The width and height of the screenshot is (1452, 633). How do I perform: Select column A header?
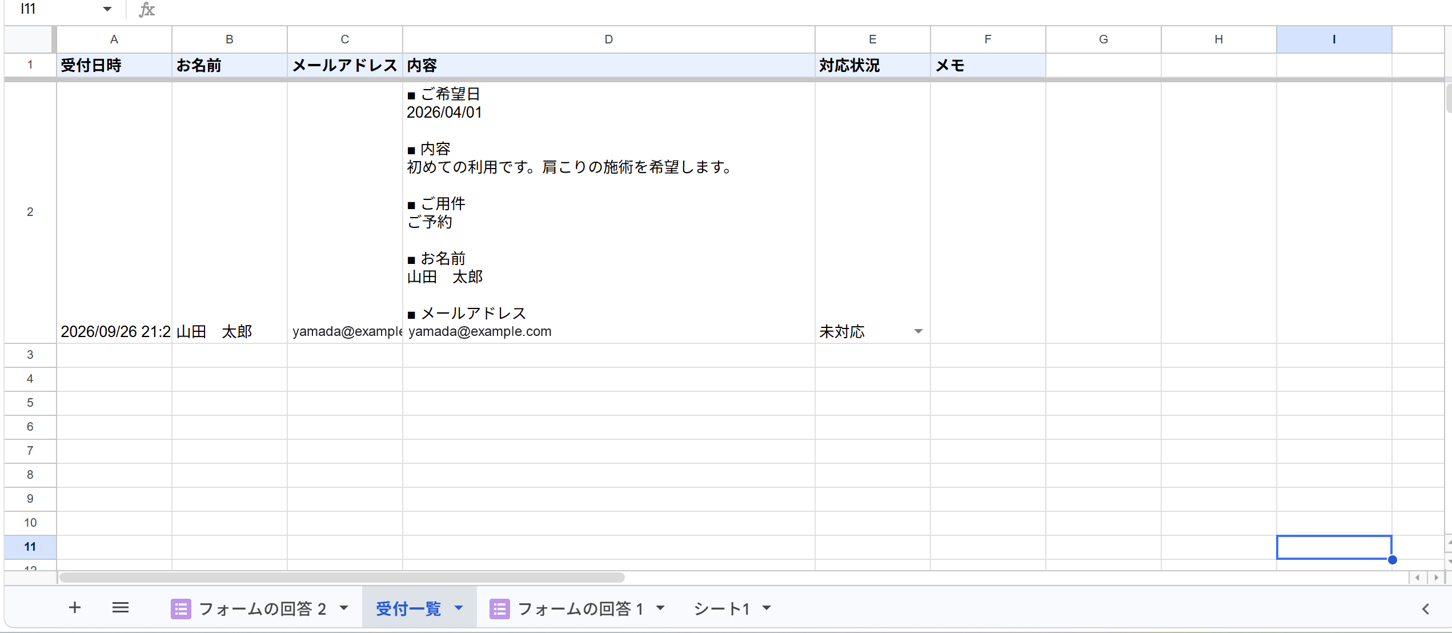114,39
